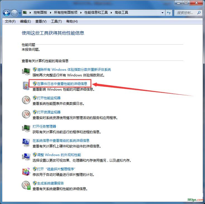Click the monitor icon beside 清除所有 Windows 体验指数
This screenshot has height=204, width=205.
(26, 72)
